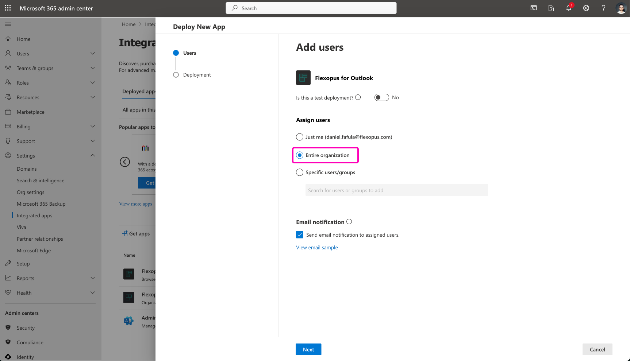Open the app launcher waffle icon

(x=8, y=8)
